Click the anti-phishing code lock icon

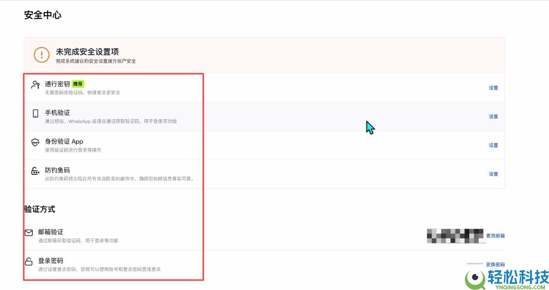click(x=35, y=171)
